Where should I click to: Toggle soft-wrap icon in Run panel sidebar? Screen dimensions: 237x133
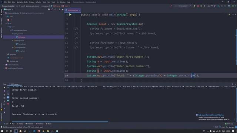pos(8,94)
